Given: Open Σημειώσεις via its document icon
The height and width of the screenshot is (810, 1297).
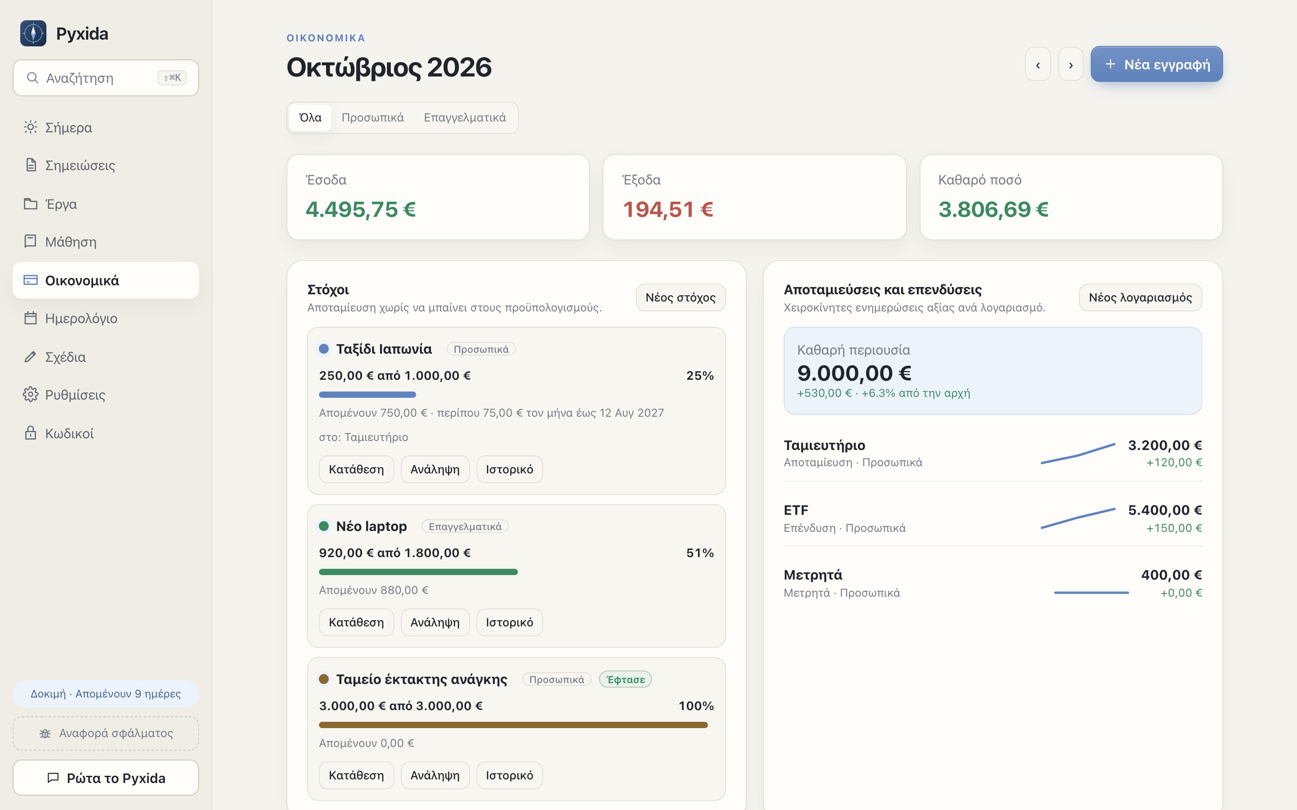Looking at the screenshot, I should pos(31,165).
